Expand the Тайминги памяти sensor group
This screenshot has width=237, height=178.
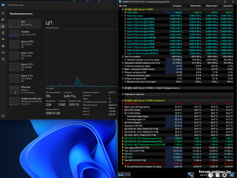coord(120,94)
